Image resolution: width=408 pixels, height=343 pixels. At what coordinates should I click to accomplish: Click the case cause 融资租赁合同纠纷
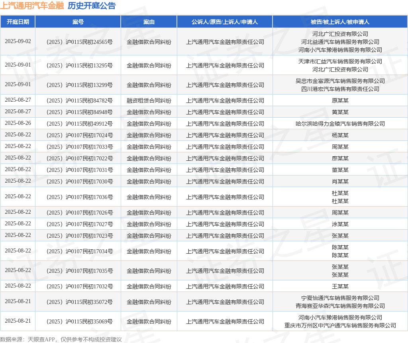tap(149, 101)
